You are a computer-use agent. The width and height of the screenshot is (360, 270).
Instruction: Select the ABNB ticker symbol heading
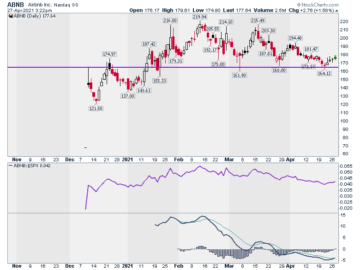coord(16,5)
